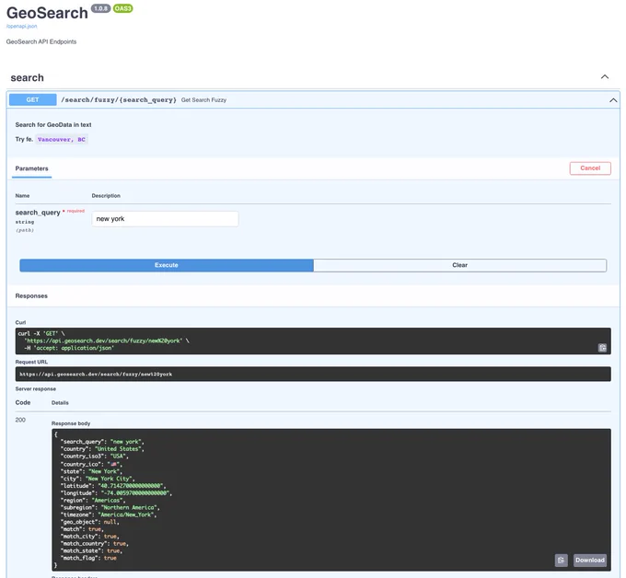
Task: Click the "timezone" line in response body
Action: coord(109,514)
